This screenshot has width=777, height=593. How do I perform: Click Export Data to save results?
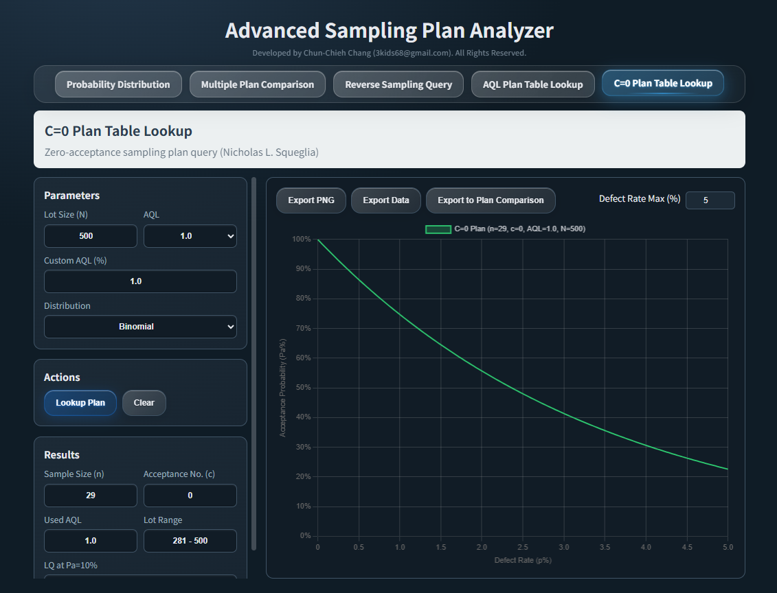(x=386, y=200)
